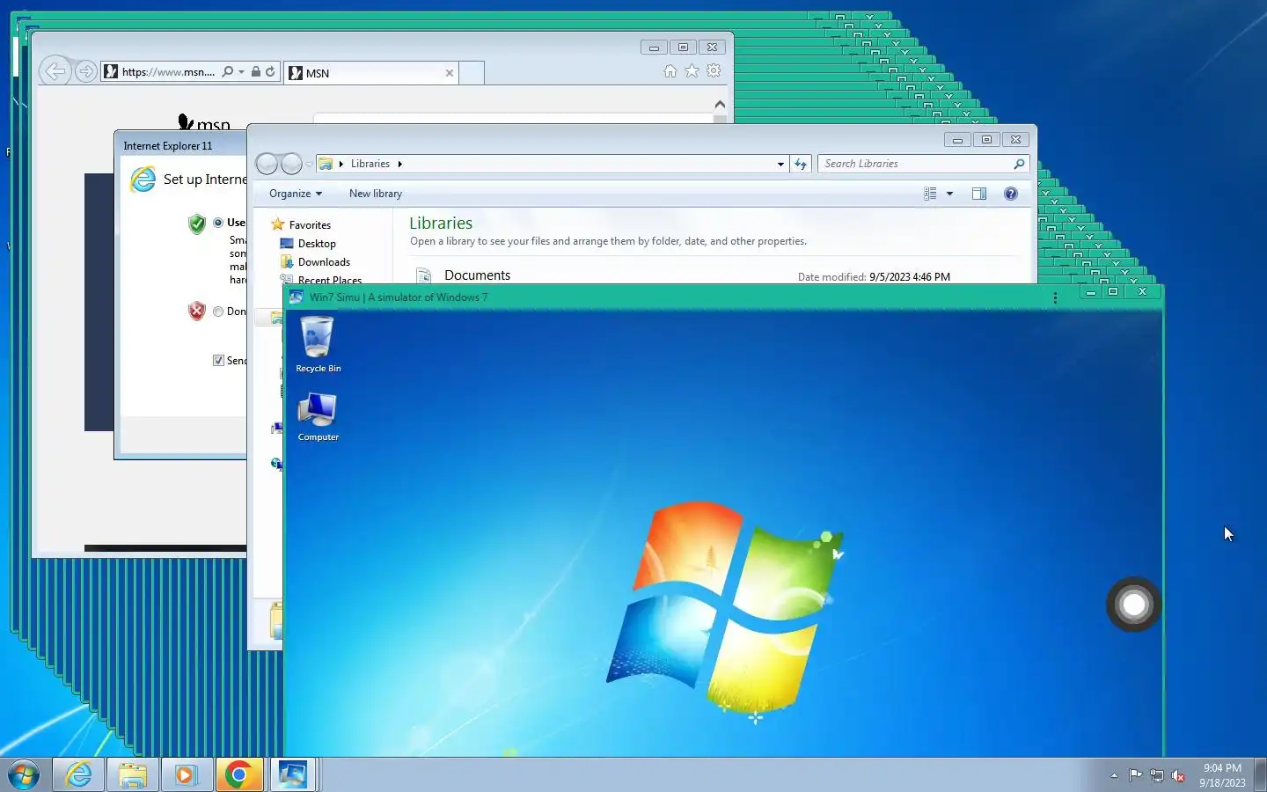
Task: Select Desktop in the navigation pane
Action: point(308,244)
